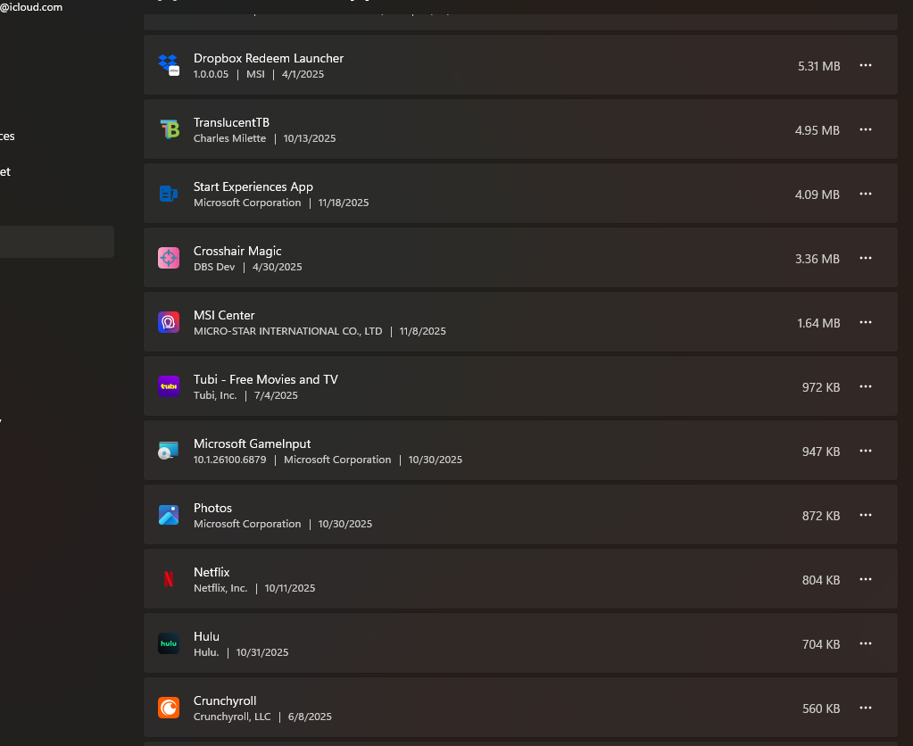The width and height of the screenshot is (913, 746).
Task: Click the purple Tubi icon
Action: click(169, 386)
